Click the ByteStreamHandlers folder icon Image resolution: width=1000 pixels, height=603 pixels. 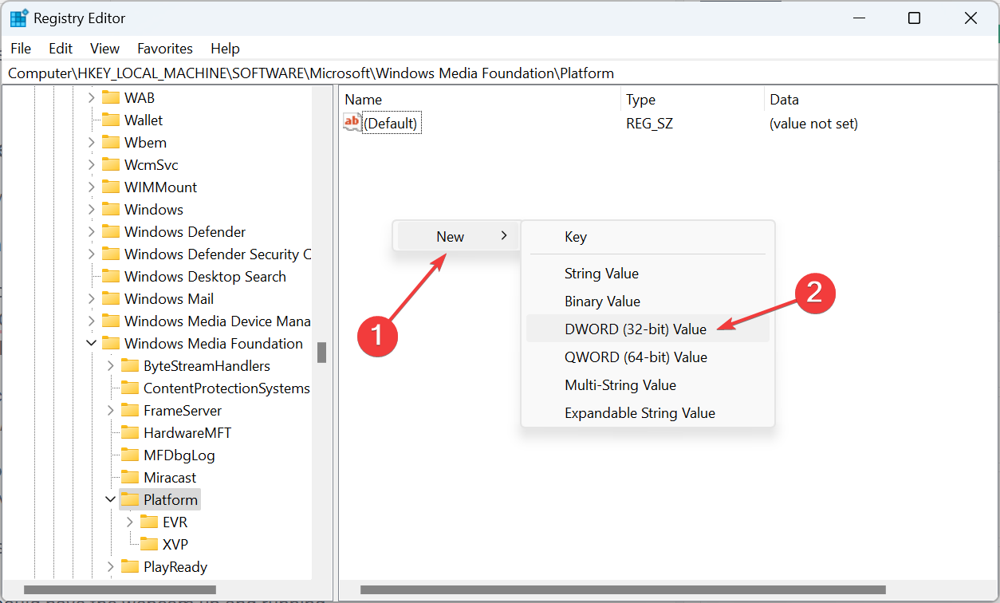pos(130,366)
